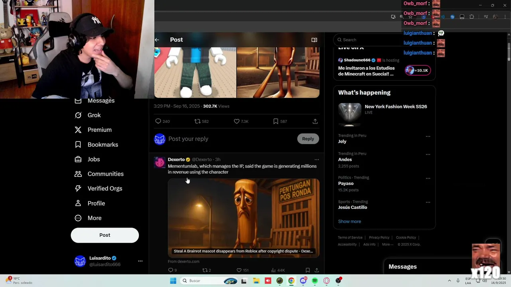Reply to the Dexerto post with 9 replies

pyautogui.click(x=172, y=270)
